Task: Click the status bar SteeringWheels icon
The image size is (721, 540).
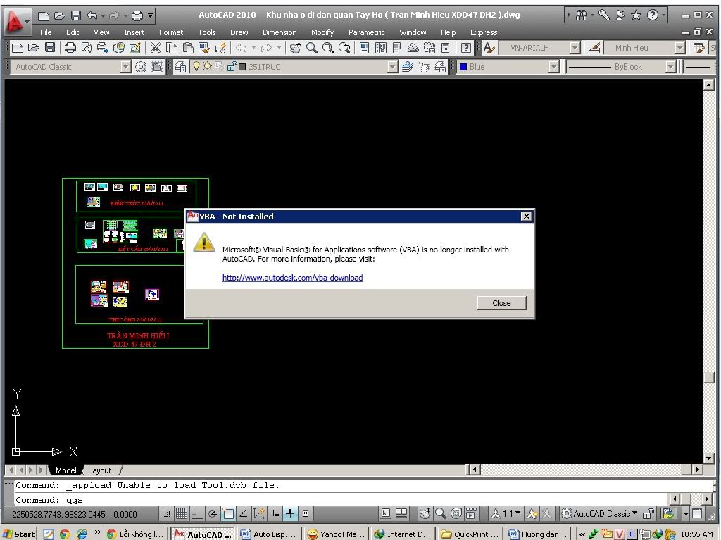Action: pyautogui.click(x=456, y=513)
